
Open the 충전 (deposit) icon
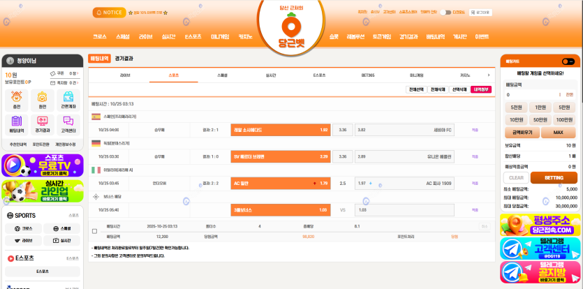click(16, 101)
